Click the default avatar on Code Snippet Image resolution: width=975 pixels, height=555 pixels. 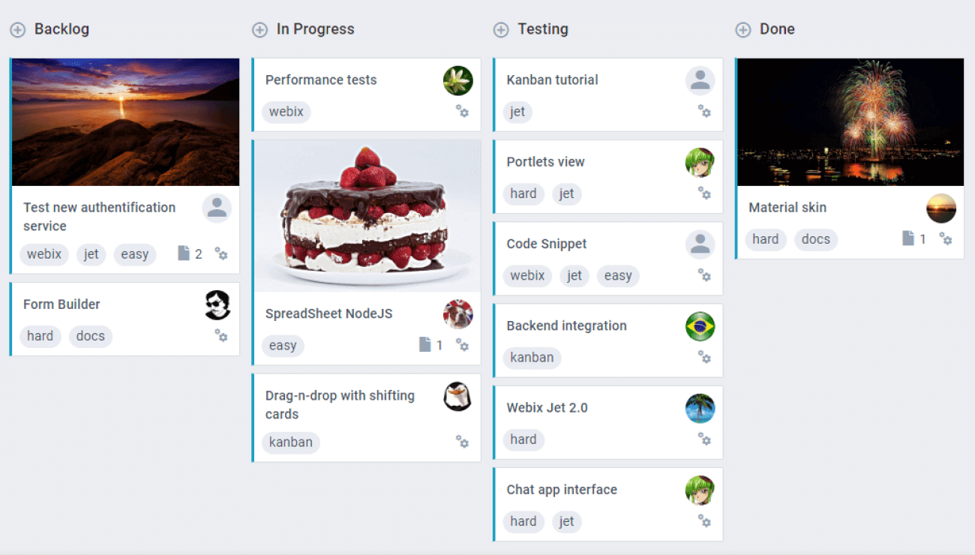tap(700, 244)
